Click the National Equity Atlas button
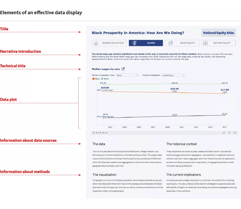This screenshot has width=241, height=209. 219,33
